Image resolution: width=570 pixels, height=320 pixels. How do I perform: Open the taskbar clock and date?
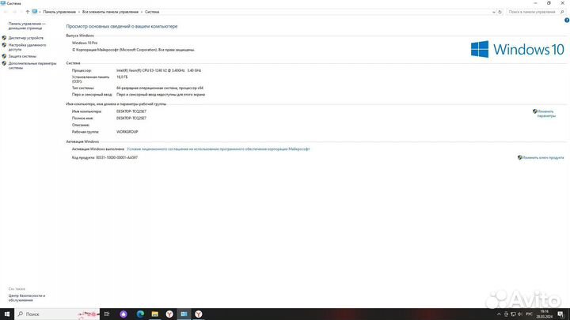(544, 314)
